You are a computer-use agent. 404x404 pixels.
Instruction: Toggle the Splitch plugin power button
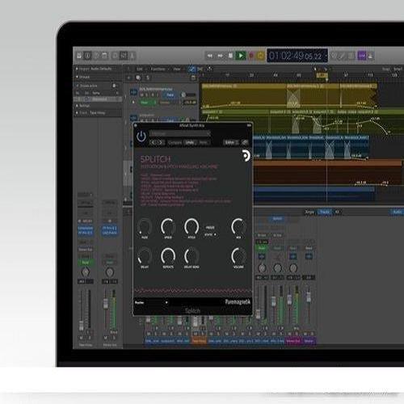141,137
